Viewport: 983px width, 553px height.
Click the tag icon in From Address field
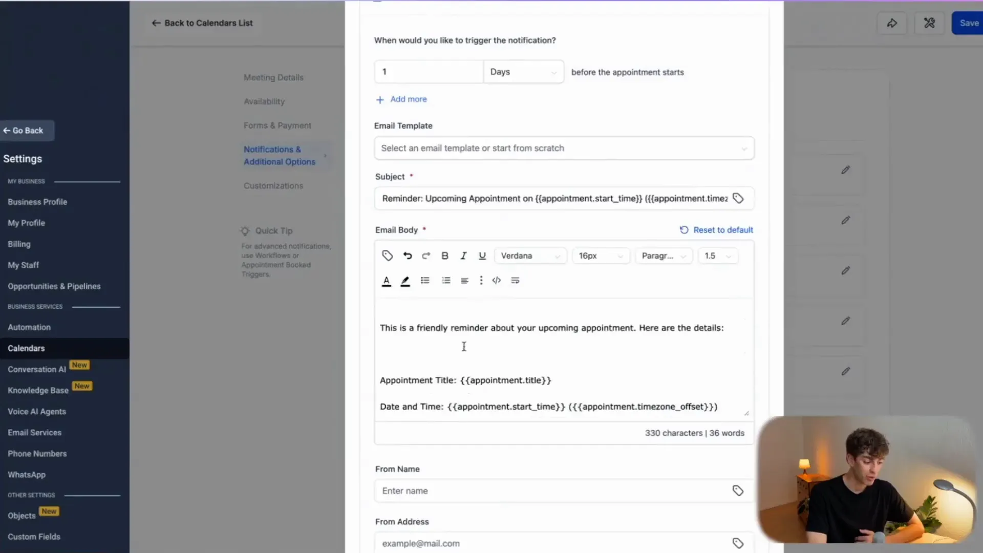click(738, 543)
